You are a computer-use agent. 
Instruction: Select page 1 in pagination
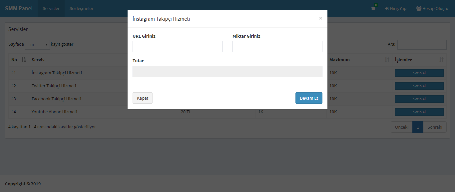tap(418, 127)
